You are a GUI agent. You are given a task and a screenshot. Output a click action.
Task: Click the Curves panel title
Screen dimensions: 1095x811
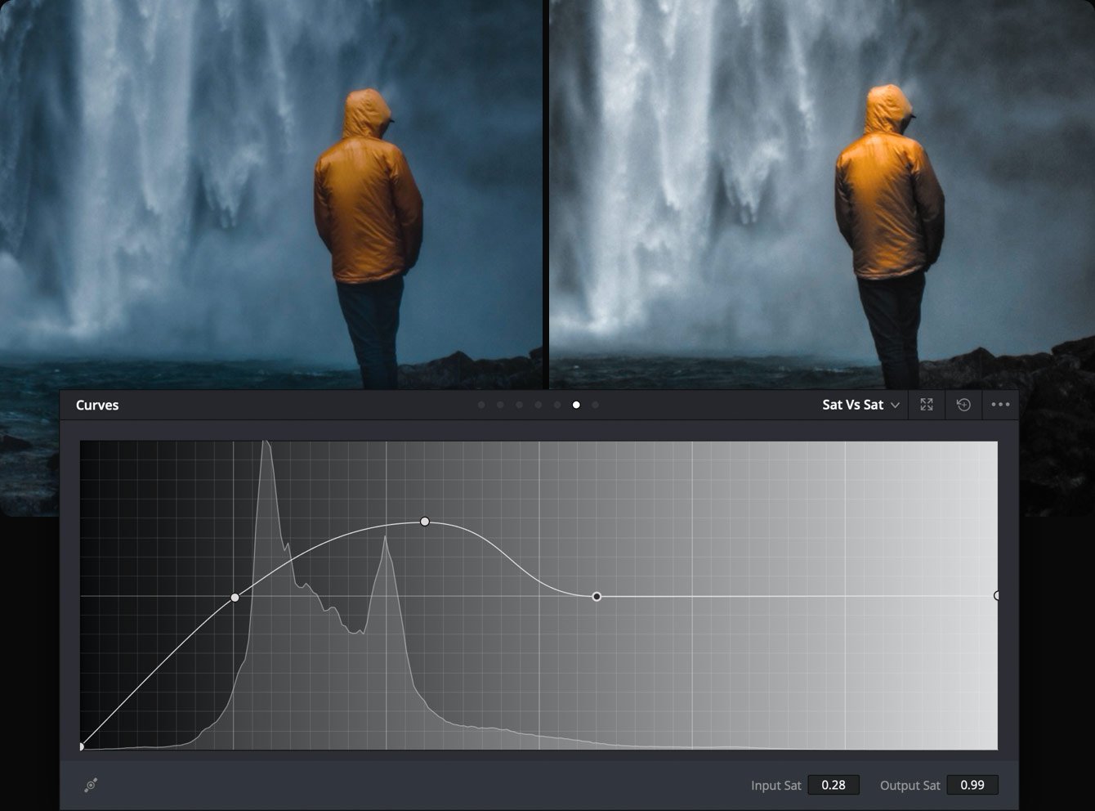[x=96, y=405]
